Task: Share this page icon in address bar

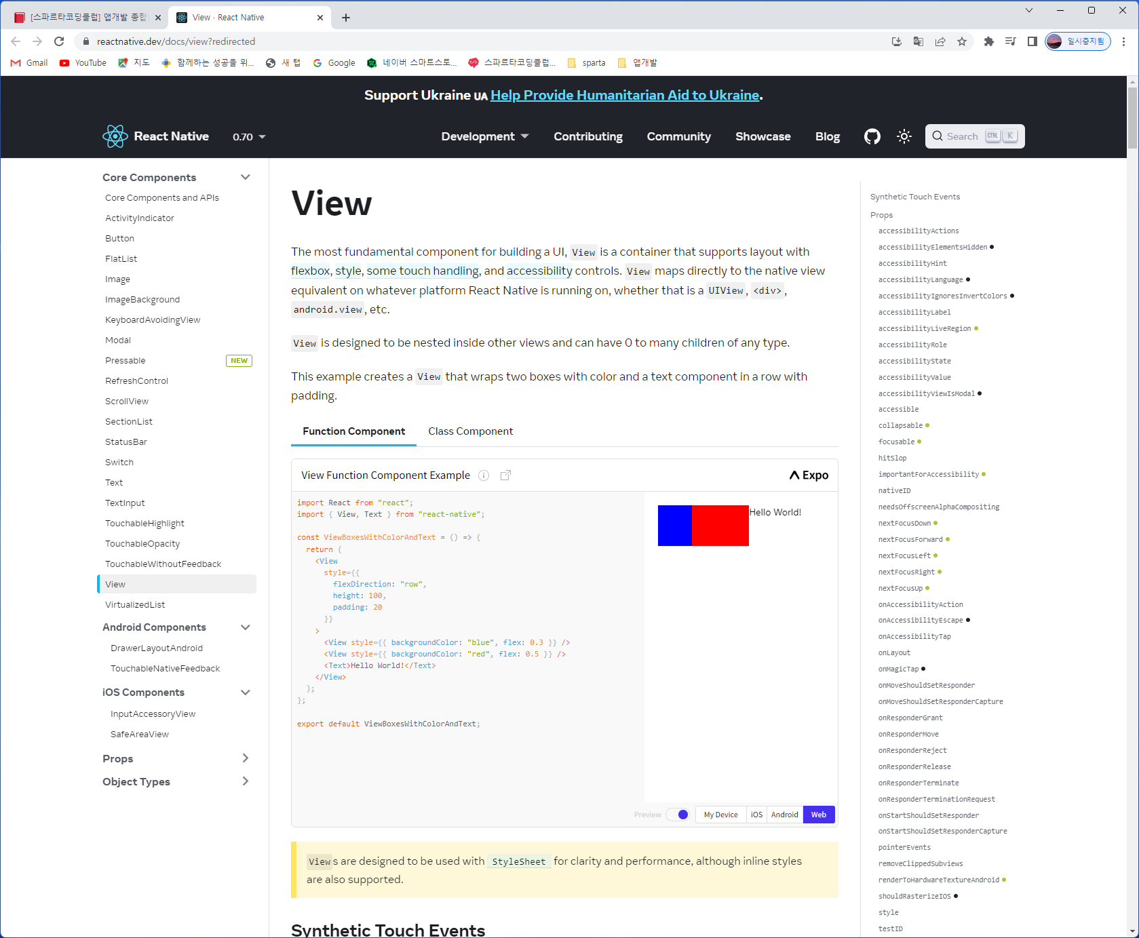Action: click(x=940, y=41)
